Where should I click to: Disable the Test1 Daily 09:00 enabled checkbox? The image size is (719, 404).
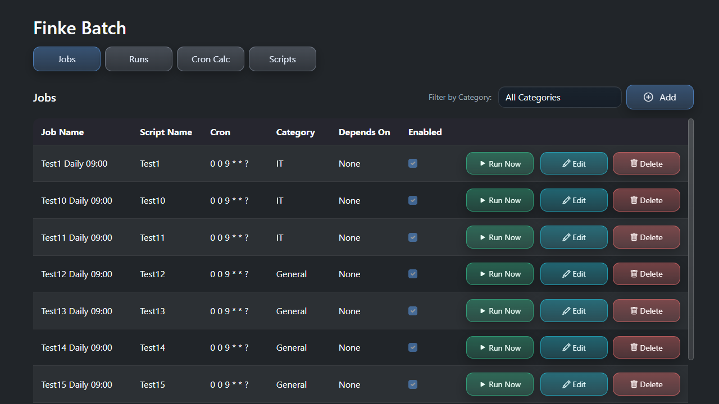coord(413,163)
